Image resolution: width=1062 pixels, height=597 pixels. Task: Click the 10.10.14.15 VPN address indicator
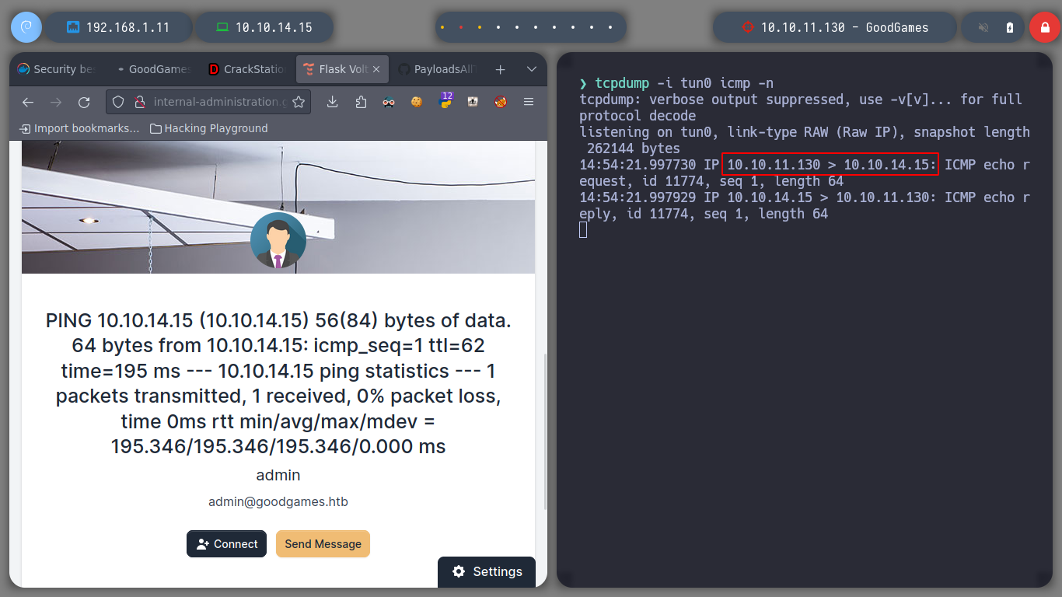(264, 27)
